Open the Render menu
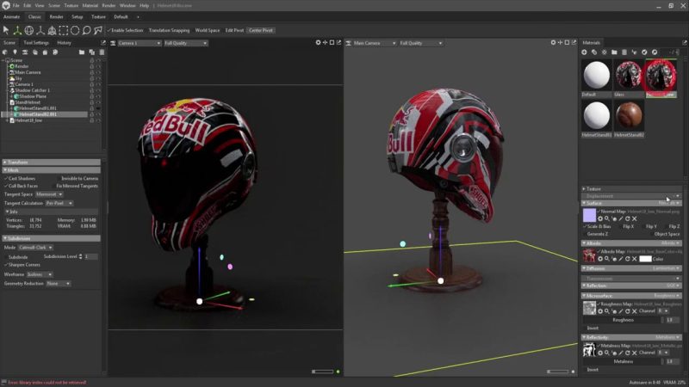Image resolution: width=689 pixels, height=387 pixels. 108,5
